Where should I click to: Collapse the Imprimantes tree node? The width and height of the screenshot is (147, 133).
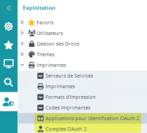pos(22,65)
